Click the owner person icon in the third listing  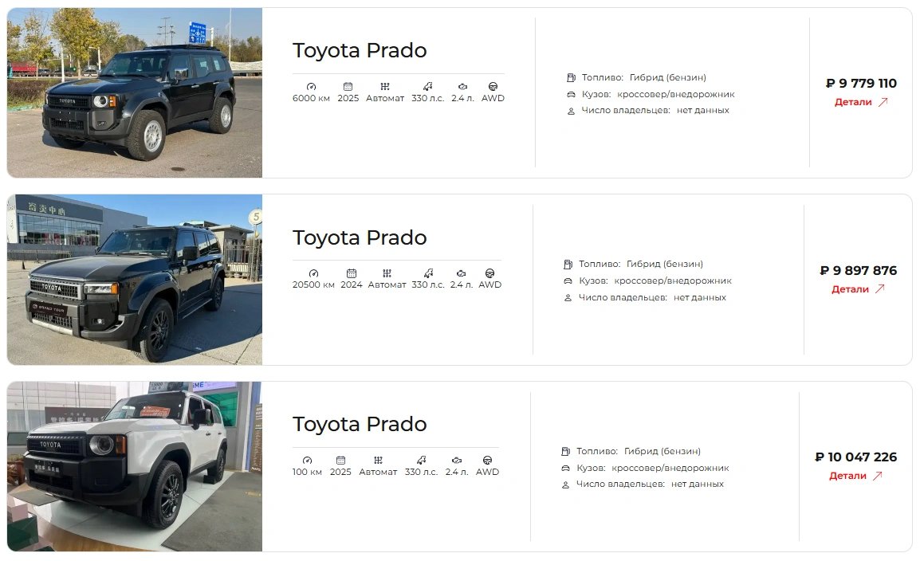[565, 484]
